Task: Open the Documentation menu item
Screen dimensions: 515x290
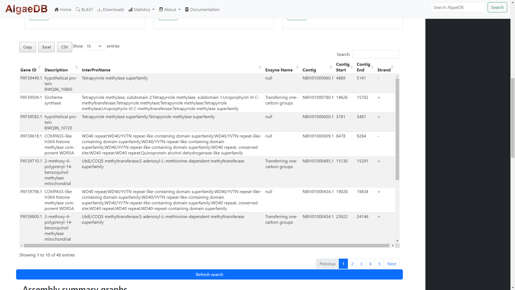Action: coord(202,10)
